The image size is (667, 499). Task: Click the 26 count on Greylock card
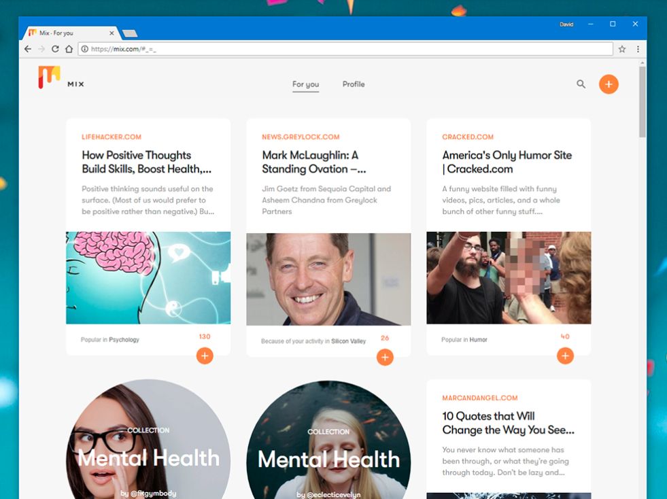pos(385,338)
